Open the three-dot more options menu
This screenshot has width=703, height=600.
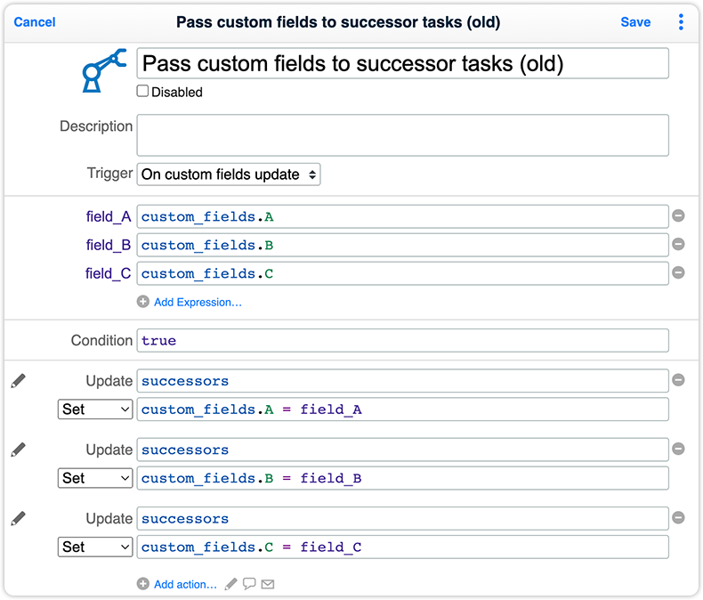[x=681, y=22]
